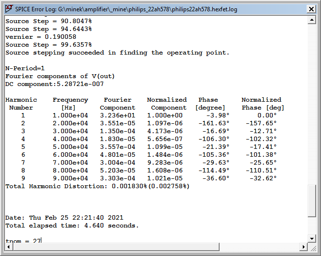Click 'Total elapsed time: 4.640 seconds' line
The height and width of the screenshot is (256, 321).
tap(72, 226)
